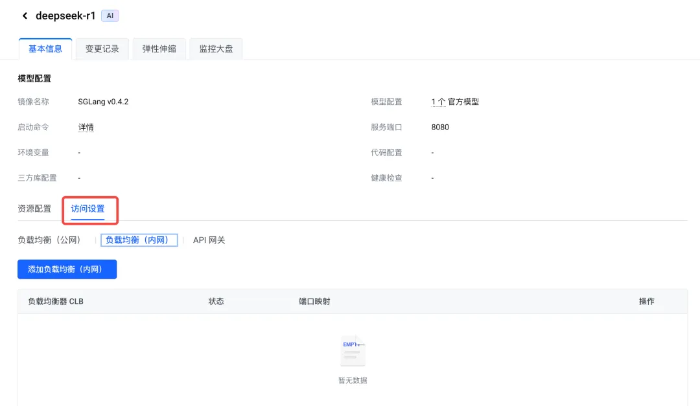Click the 启动命令 label
700x406 pixels.
pos(33,127)
